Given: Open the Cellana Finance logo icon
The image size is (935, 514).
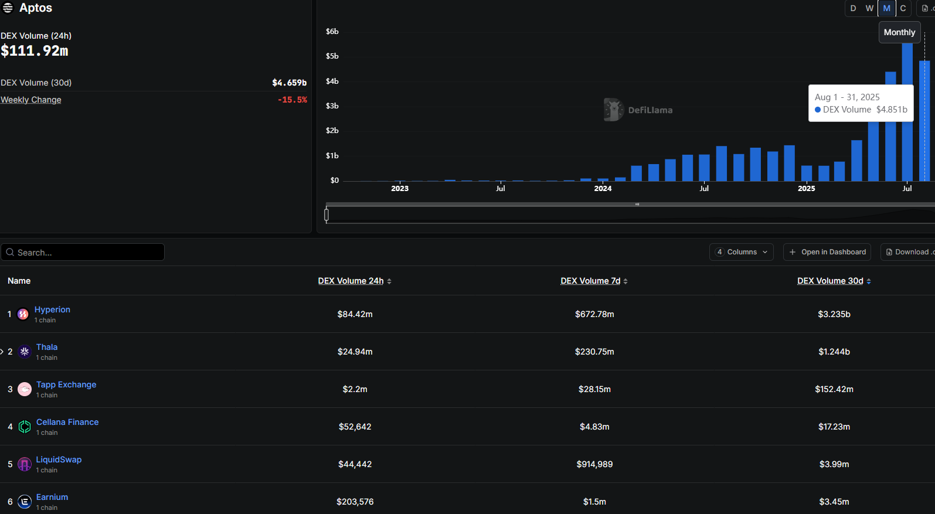Looking at the screenshot, I should [25, 427].
